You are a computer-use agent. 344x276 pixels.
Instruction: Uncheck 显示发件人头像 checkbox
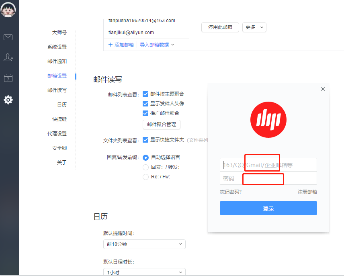pyautogui.click(x=146, y=104)
